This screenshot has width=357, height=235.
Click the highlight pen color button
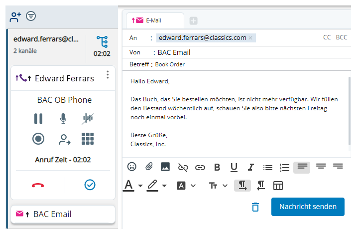point(152,185)
